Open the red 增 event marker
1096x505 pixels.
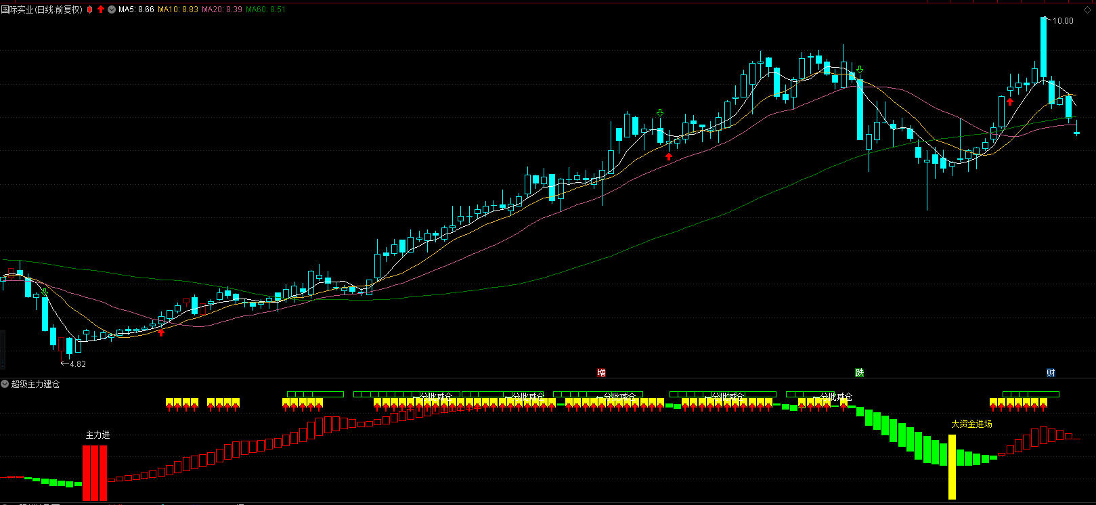coord(601,372)
